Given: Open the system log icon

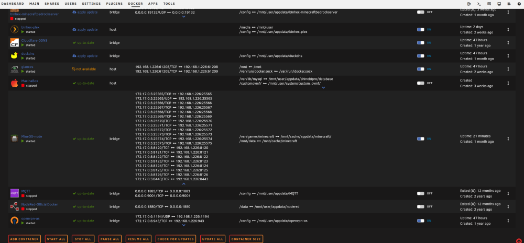Looking at the screenshot, I should click(x=509, y=4).
